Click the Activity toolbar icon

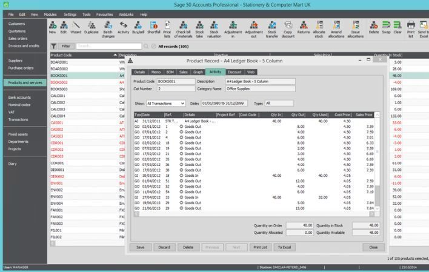pos(124,28)
